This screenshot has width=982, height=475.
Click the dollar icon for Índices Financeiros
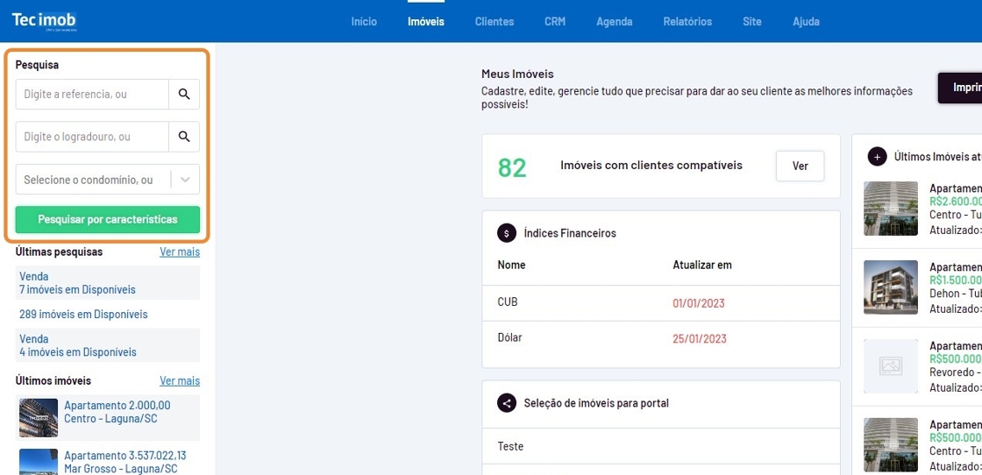point(507,233)
